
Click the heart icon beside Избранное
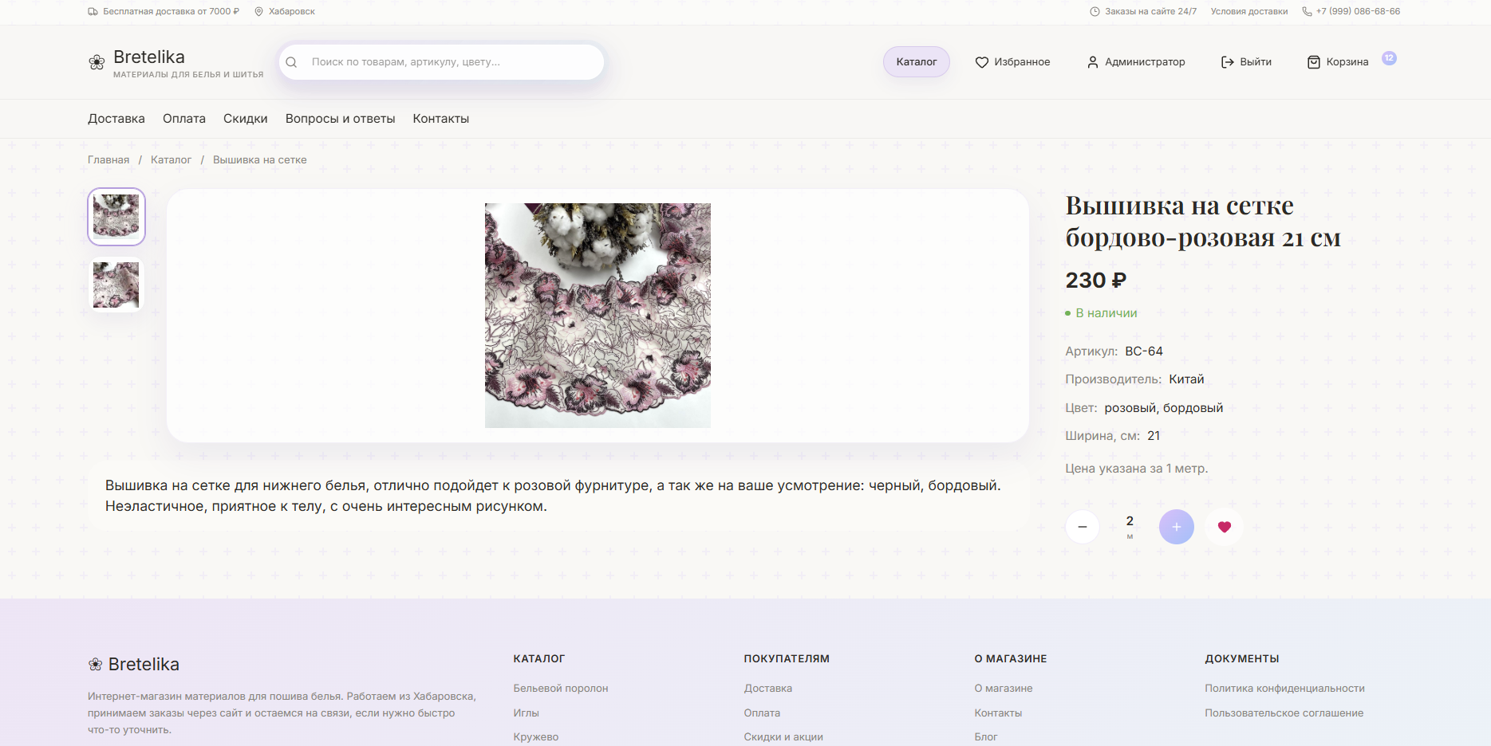tap(982, 62)
